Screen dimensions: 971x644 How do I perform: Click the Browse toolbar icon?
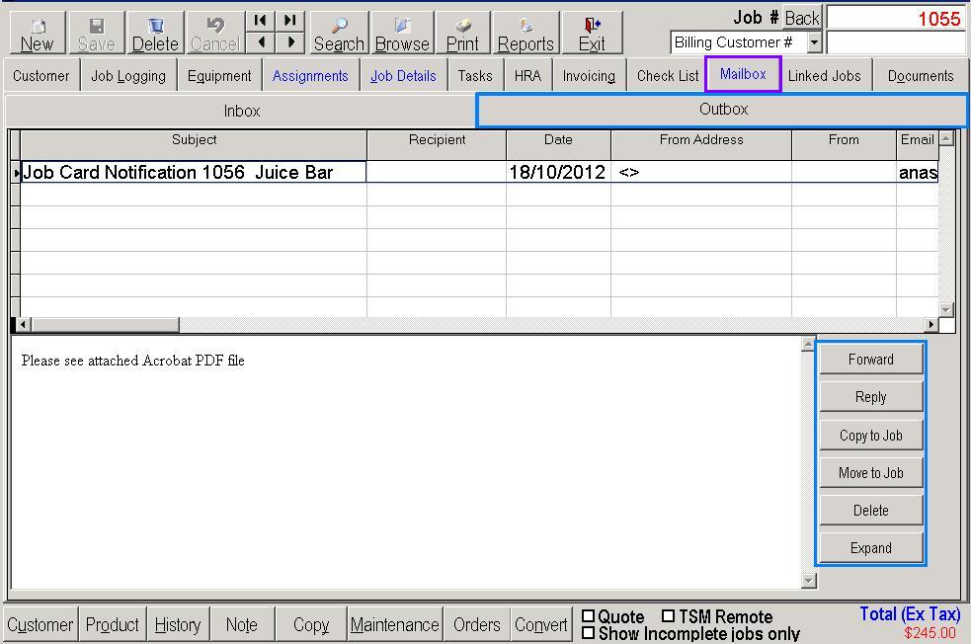(402, 27)
